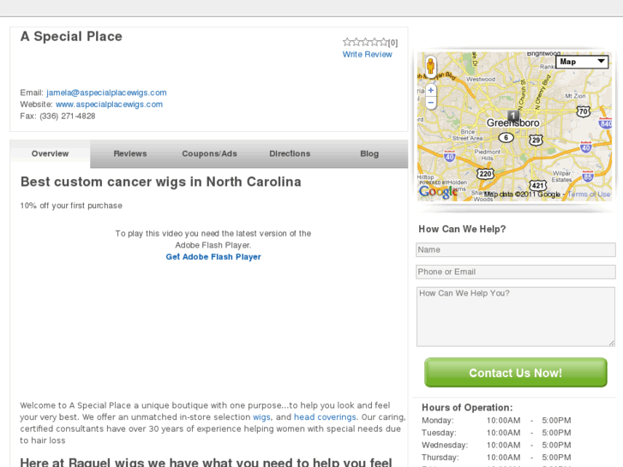Go to the Blog tab

coord(369,154)
